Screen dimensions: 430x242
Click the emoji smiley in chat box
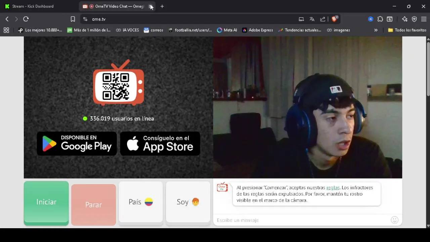point(395,220)
